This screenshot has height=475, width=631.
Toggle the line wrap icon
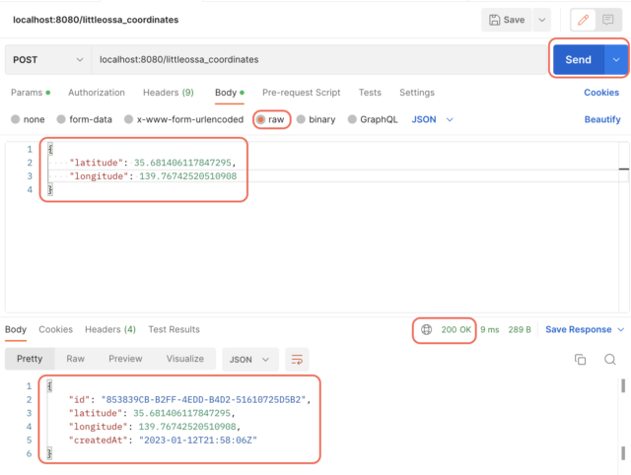(297, 360)
